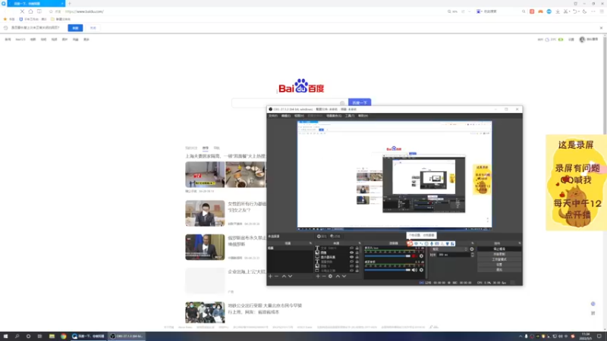This screenshot has width=607, height=341.
Task: Open source properties gear under the sources list
Action: (x=330, y=277)
